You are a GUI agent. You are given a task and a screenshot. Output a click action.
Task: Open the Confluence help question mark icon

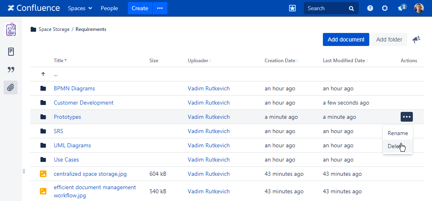click(370, 8)
